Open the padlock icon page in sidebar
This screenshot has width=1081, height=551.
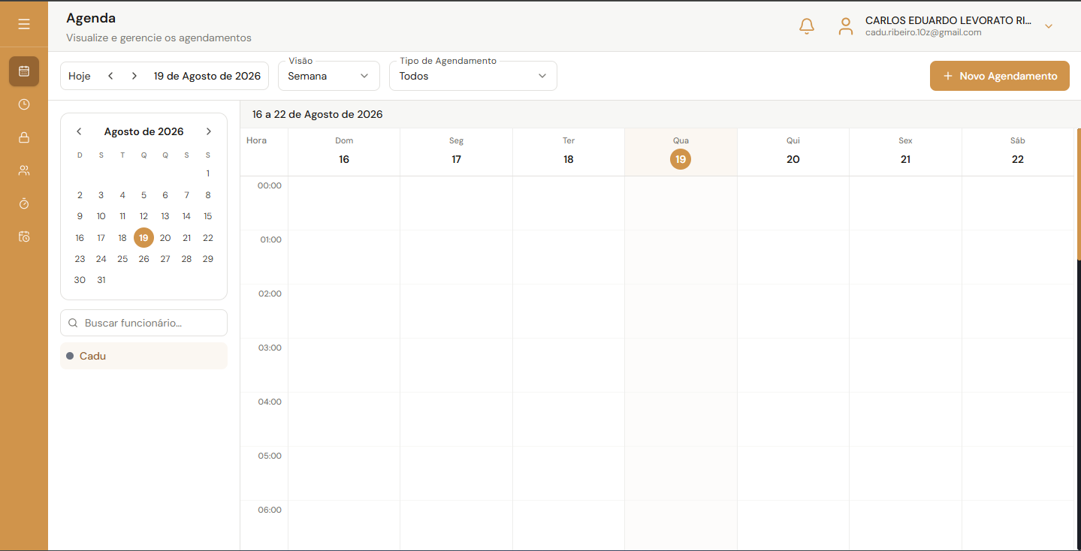coord(24,137)
